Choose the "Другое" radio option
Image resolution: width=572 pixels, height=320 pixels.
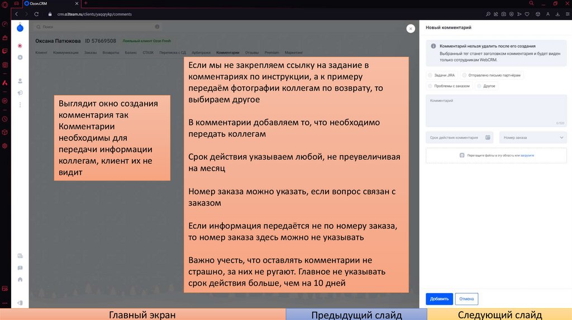[x=479, y=86]
